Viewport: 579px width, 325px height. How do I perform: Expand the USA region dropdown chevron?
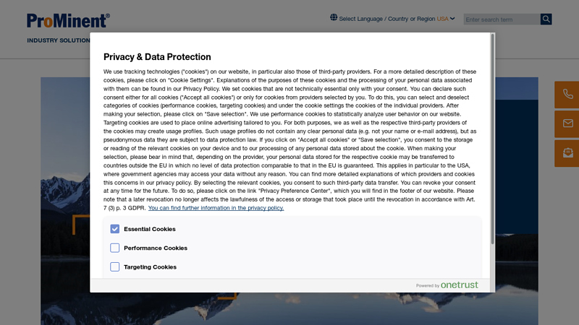pos(452,19)
